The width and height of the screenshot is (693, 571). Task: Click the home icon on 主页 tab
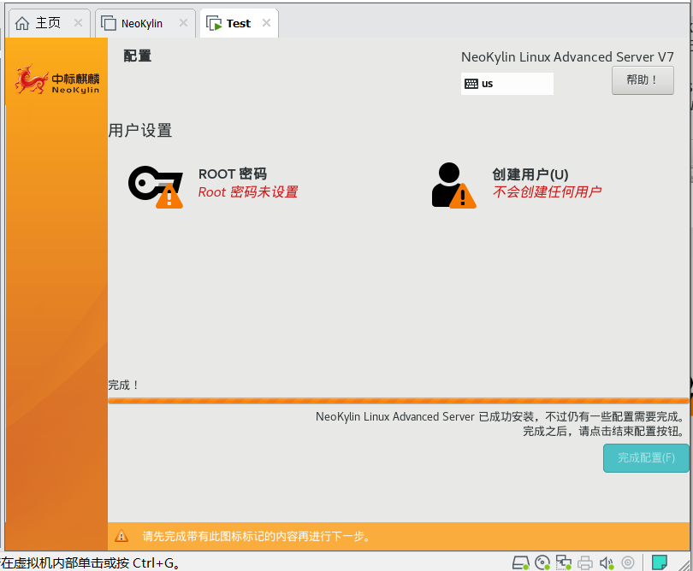(x=22, y=23)
